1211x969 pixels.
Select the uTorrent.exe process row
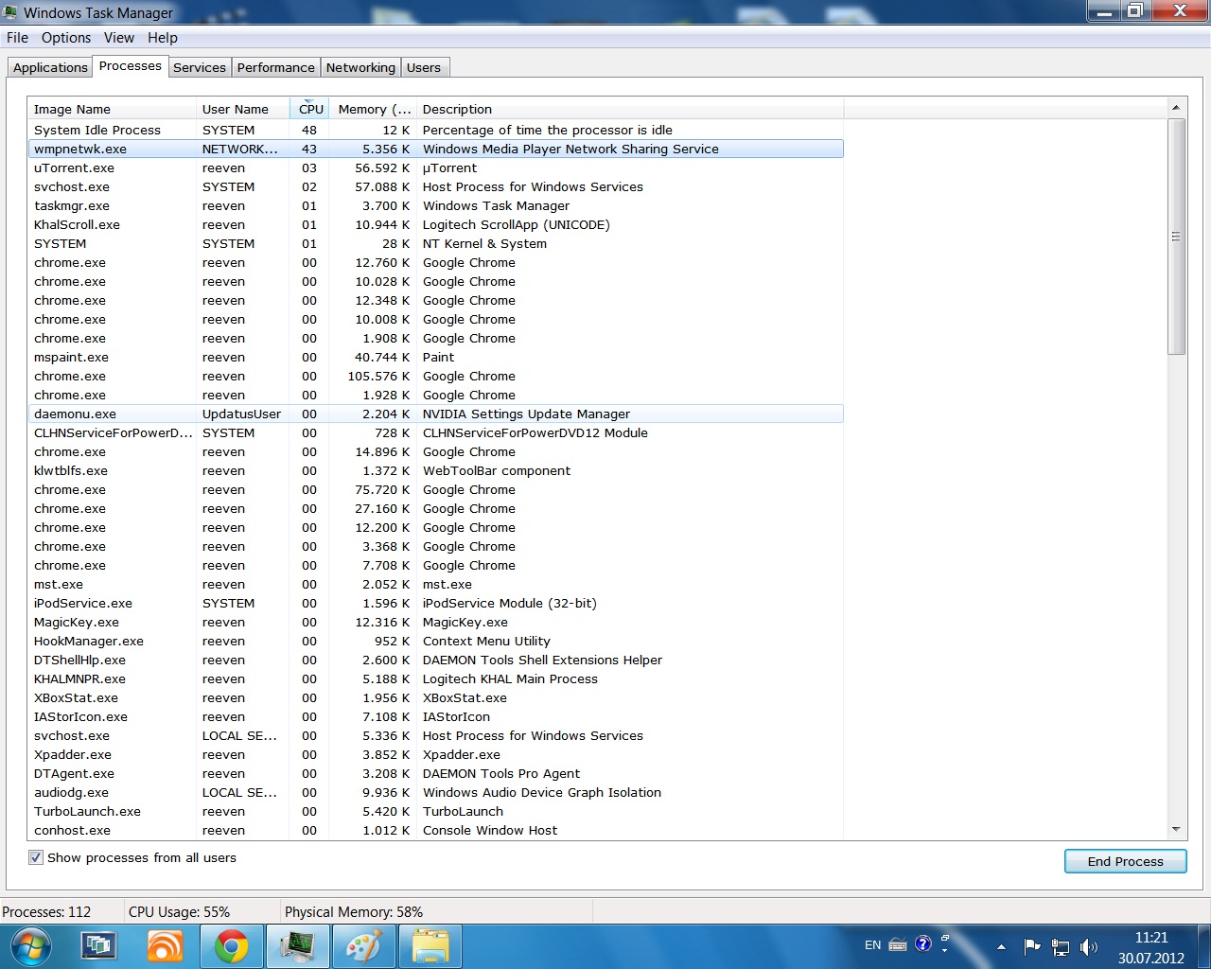pyautogui.click(x=74, y=167)
